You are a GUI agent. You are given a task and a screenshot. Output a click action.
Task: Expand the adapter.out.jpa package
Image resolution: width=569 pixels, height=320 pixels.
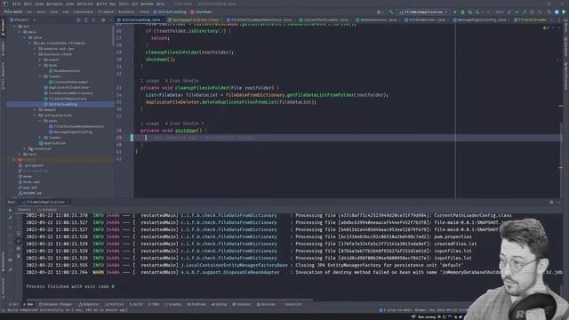coord(35,49)
